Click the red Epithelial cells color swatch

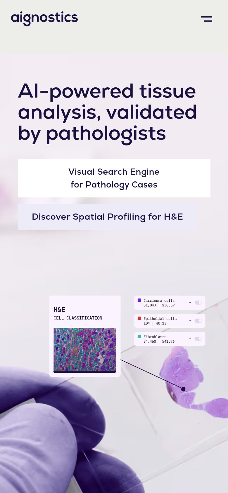[x=139, y=318]
